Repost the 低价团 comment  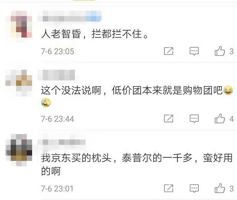(169, 118)
